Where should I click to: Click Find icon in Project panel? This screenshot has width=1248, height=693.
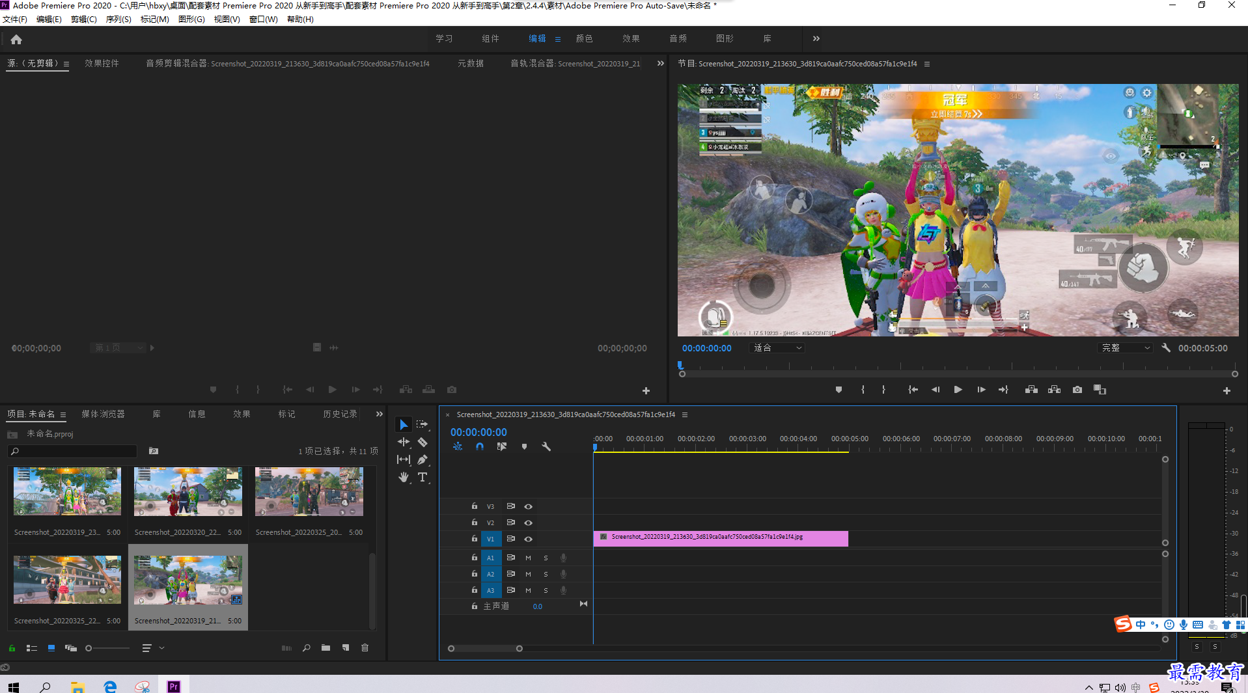click(307, 648)
